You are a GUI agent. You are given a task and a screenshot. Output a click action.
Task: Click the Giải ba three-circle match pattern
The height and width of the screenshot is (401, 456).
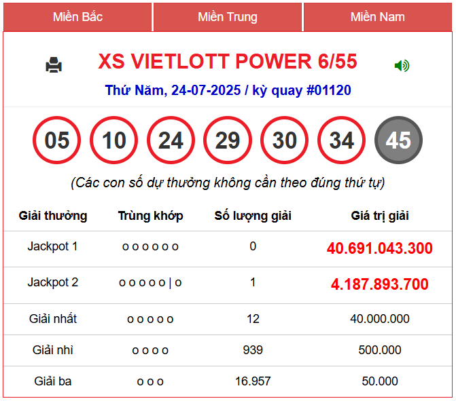[150, 381]
